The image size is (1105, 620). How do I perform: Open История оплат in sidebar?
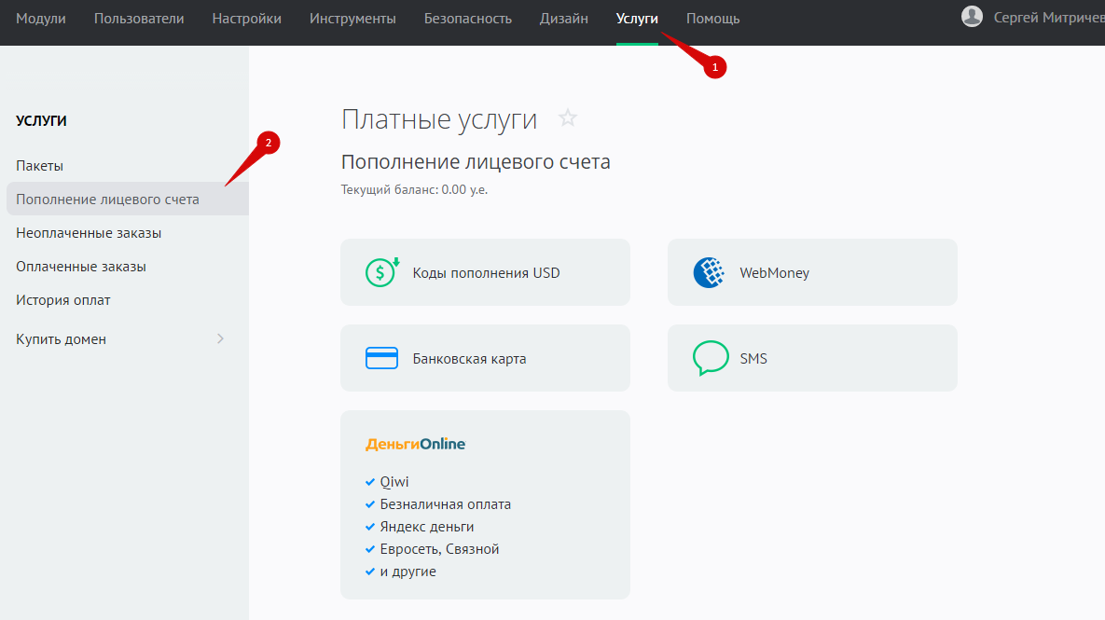coord(63,300)
